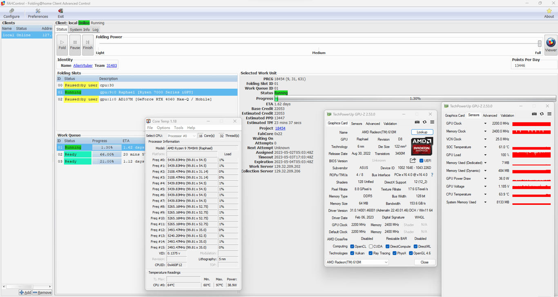Open Sensors tab in Graphics Card GPU-Z window
This screenshot has width=558, height=297.
click(357, 124)
